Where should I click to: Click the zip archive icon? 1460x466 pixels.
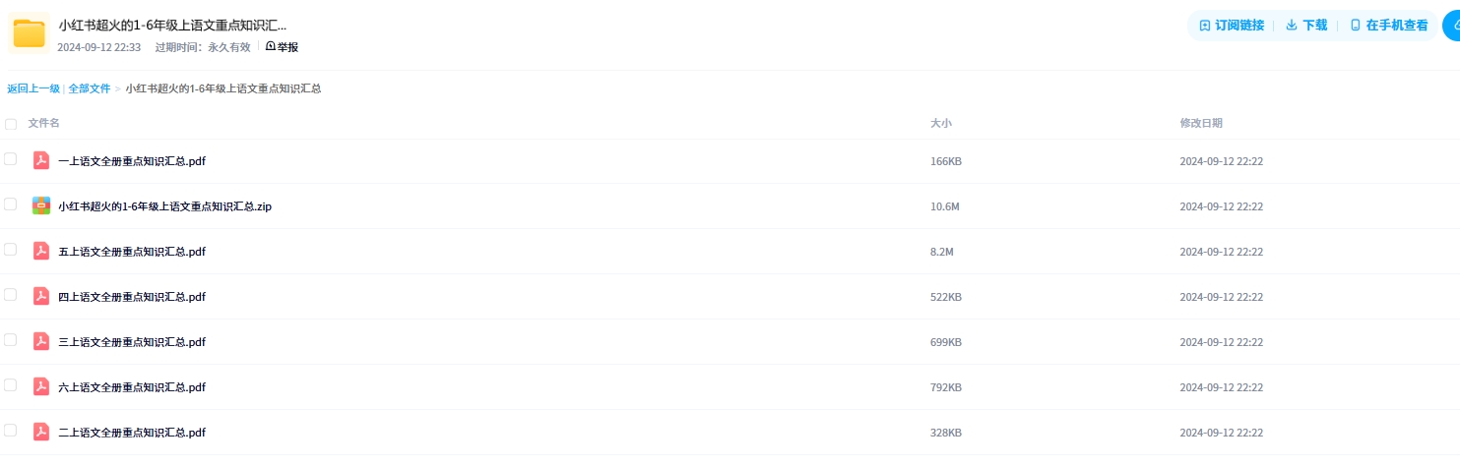(41, 205)
